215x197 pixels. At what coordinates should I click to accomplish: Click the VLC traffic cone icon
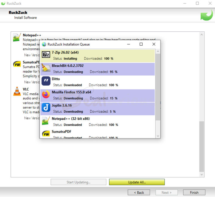point(17,91)
